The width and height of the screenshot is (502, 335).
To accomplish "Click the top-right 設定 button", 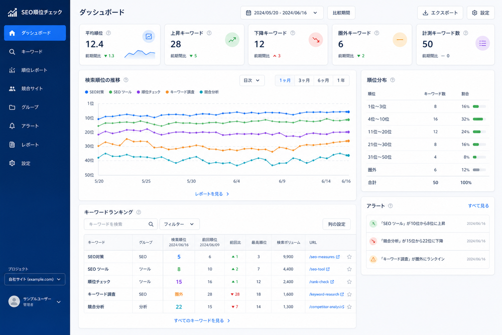I will [480, 13].
